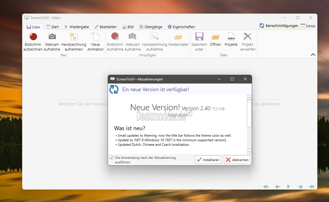Click the update dialog scrollbar thumb
The image size is (329, 202).
249,113
